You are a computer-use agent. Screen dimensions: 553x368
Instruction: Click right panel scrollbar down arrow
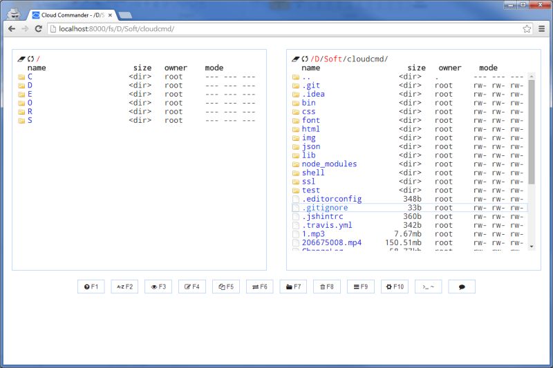coord(532,246)
